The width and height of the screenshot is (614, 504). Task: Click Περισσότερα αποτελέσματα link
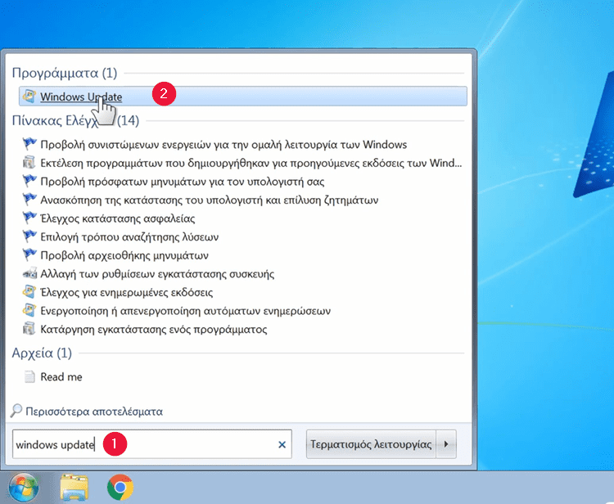(94, 412)
